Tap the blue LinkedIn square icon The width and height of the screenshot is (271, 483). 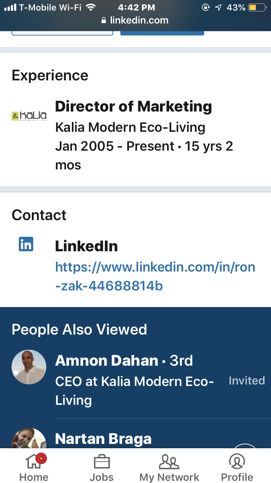(x=26, y=244)
